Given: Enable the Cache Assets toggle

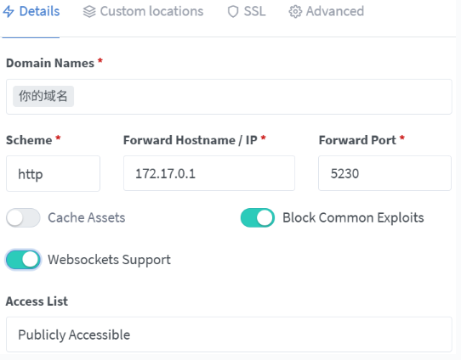Looking at the screenshot, I should click(23, 217).
